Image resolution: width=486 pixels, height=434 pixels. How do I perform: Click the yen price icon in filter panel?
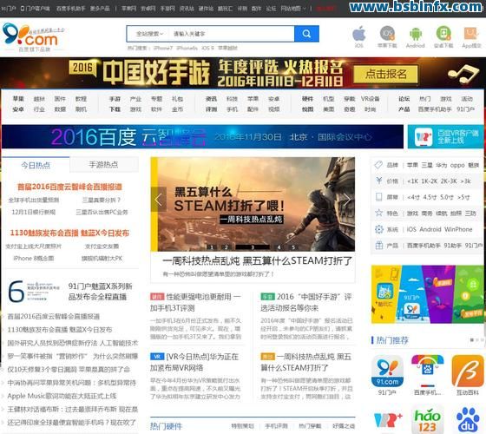click(378, 181)
